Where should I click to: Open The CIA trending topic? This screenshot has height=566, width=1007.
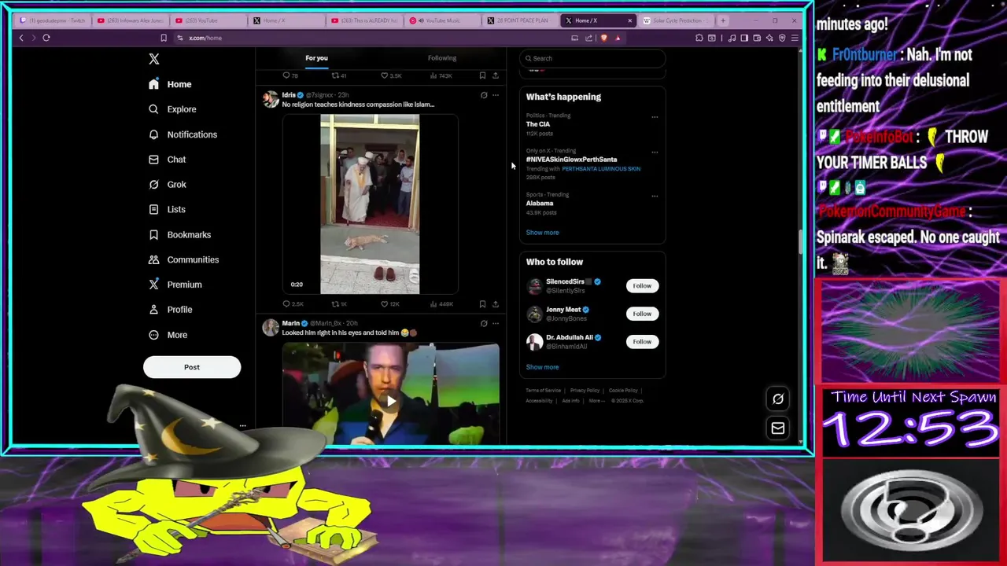[x=538, y=124]
